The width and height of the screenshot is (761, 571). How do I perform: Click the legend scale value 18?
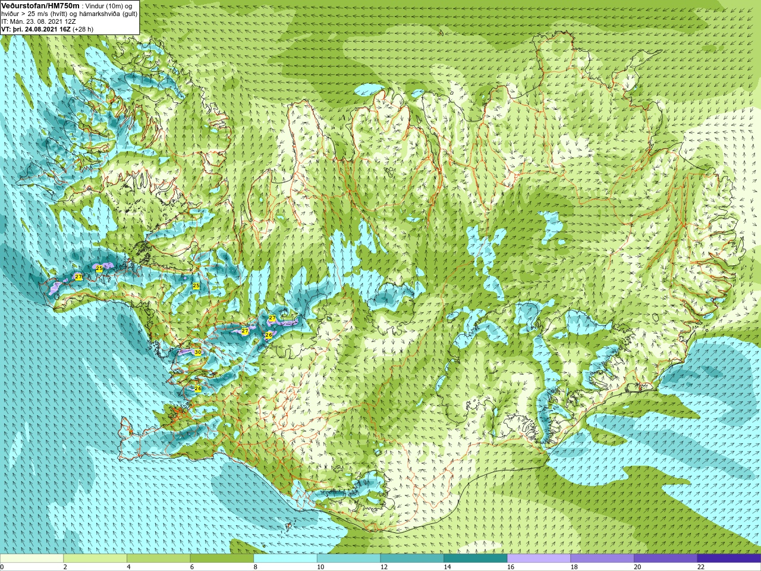(574, 567)
